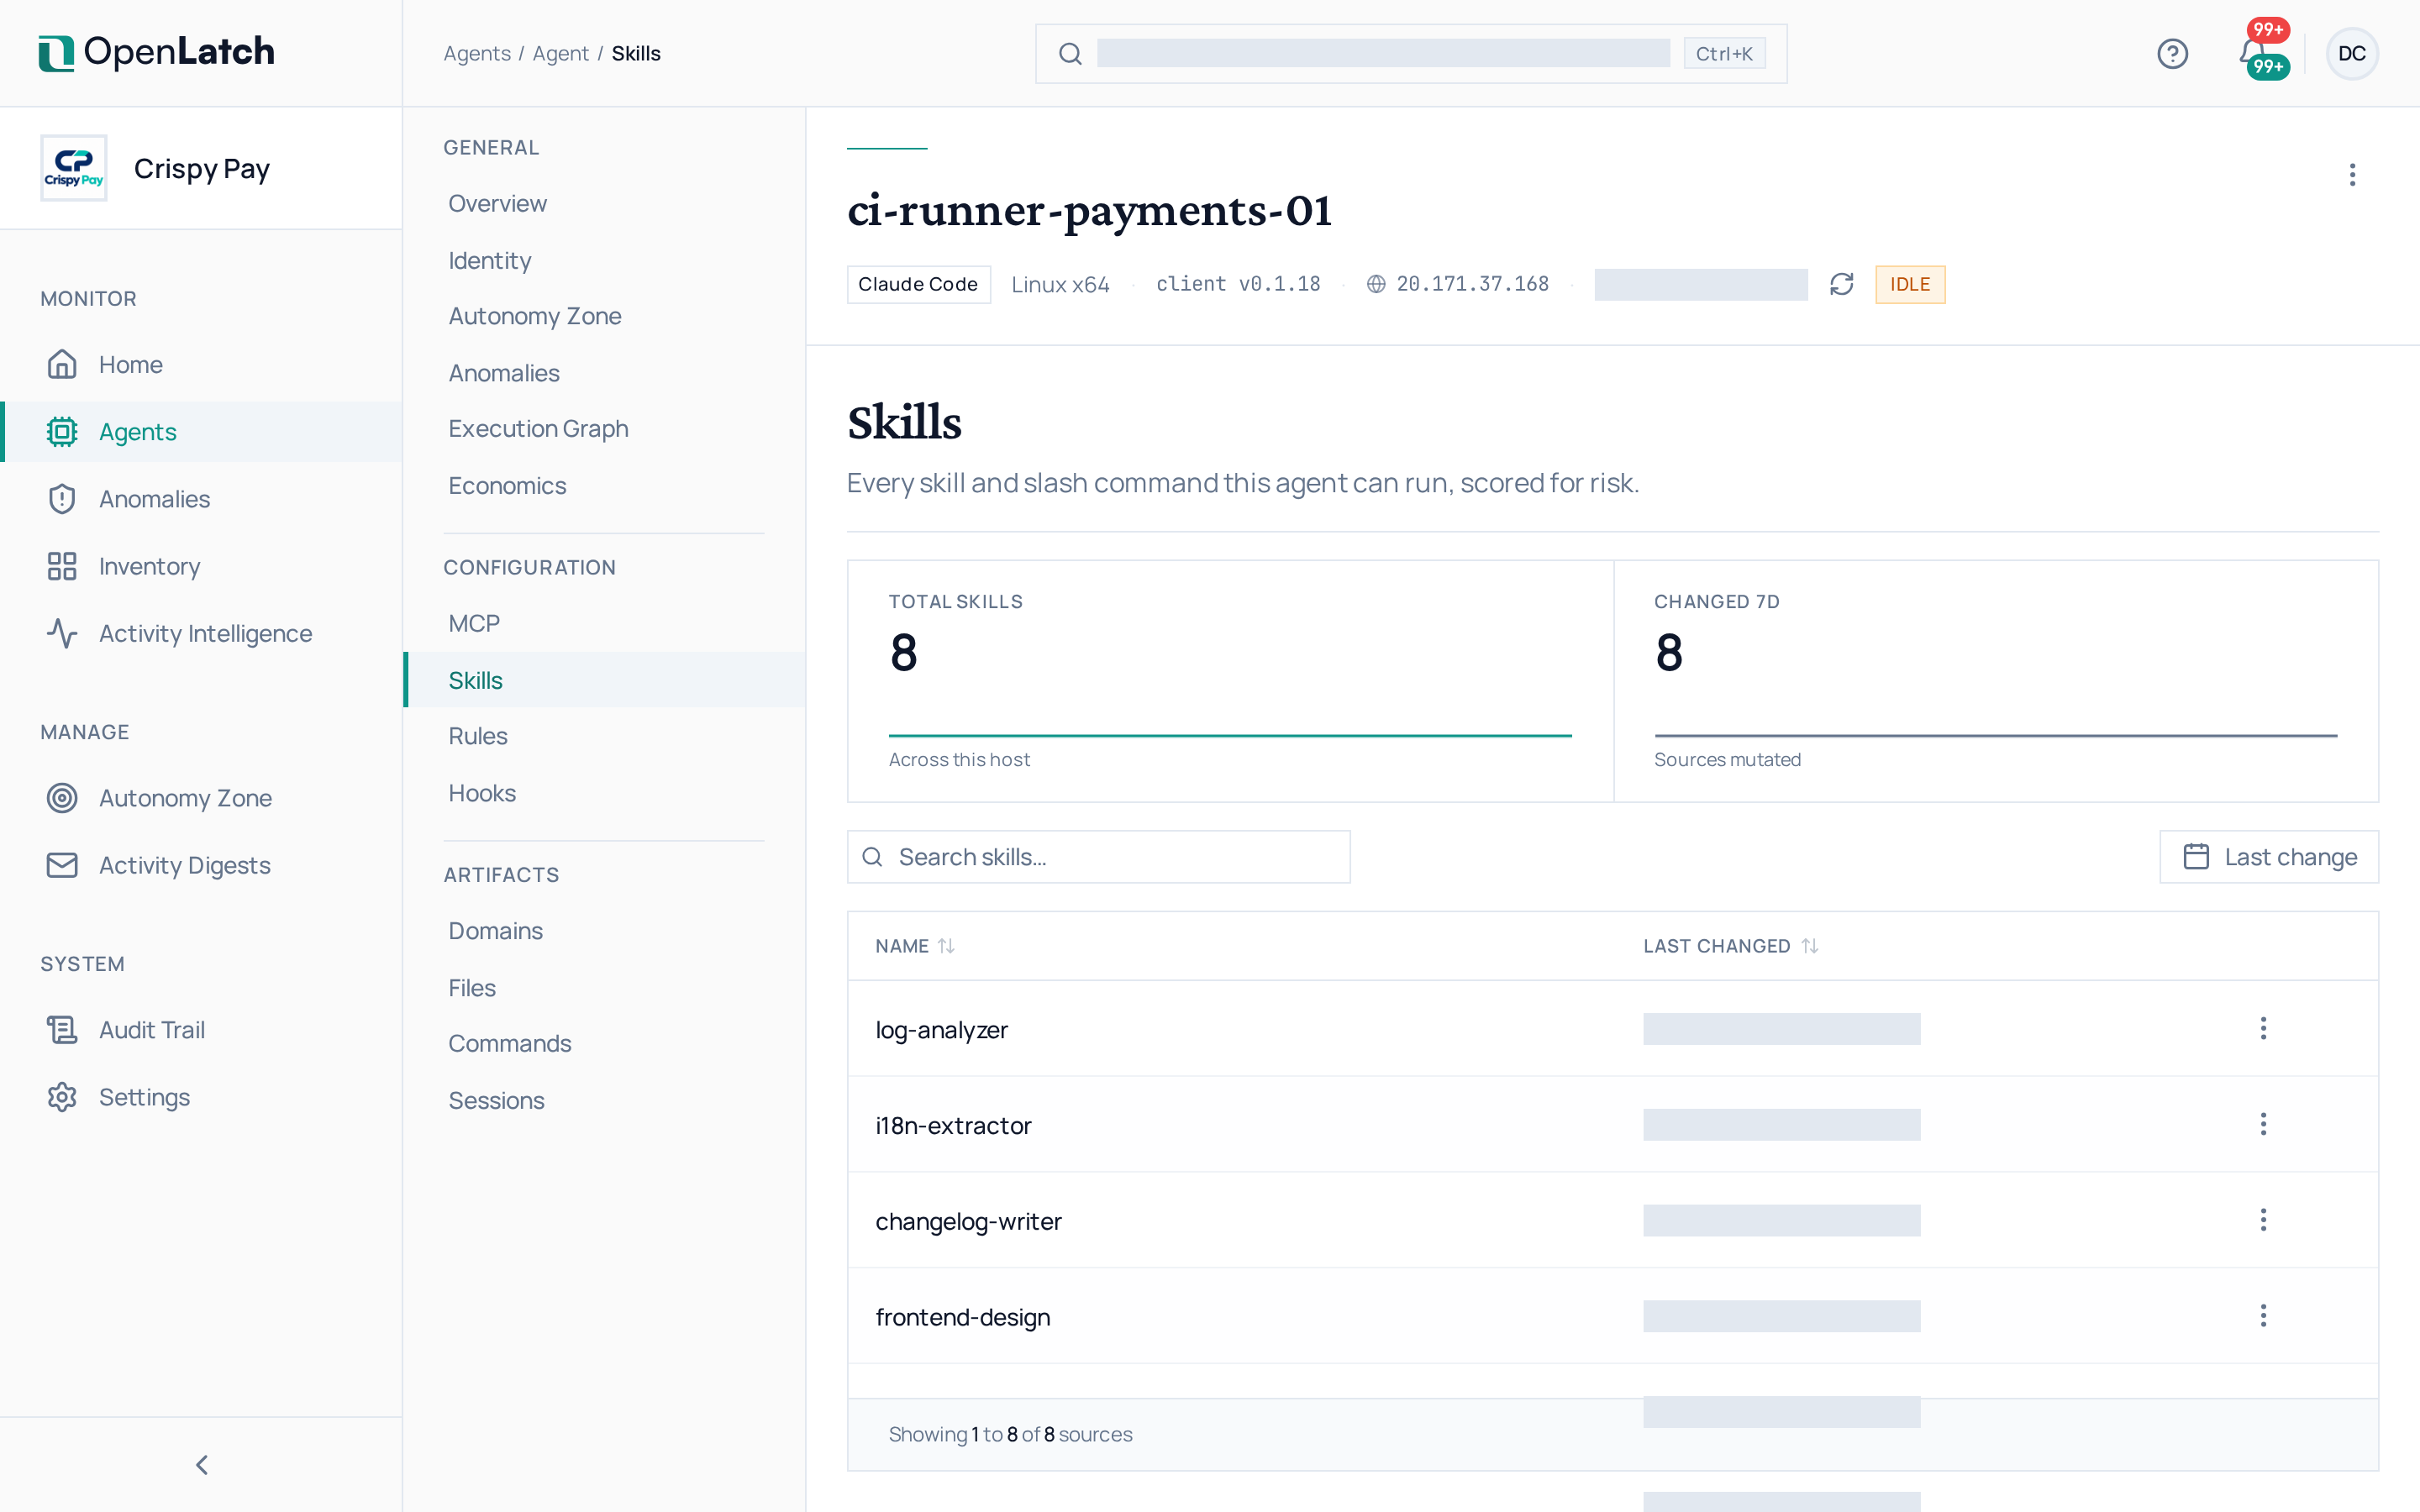Click the Search skills input field

1098,857
